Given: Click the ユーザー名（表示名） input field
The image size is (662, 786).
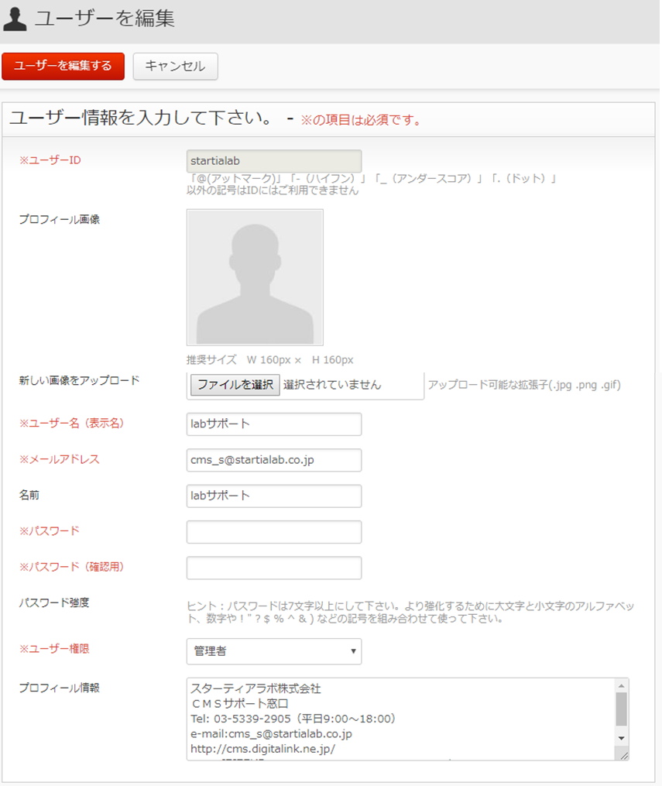Looking at the screenshot, I should coord(273,424).
